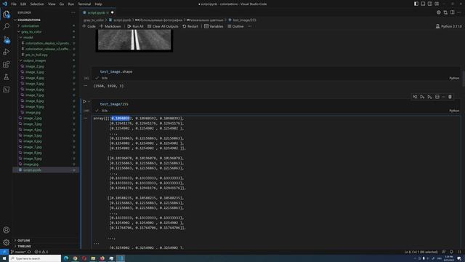Image resolution: width=465 pixels, height=262 pixels.
Task: Click the diff icon in the editor title bar
Action: point(445,12)
